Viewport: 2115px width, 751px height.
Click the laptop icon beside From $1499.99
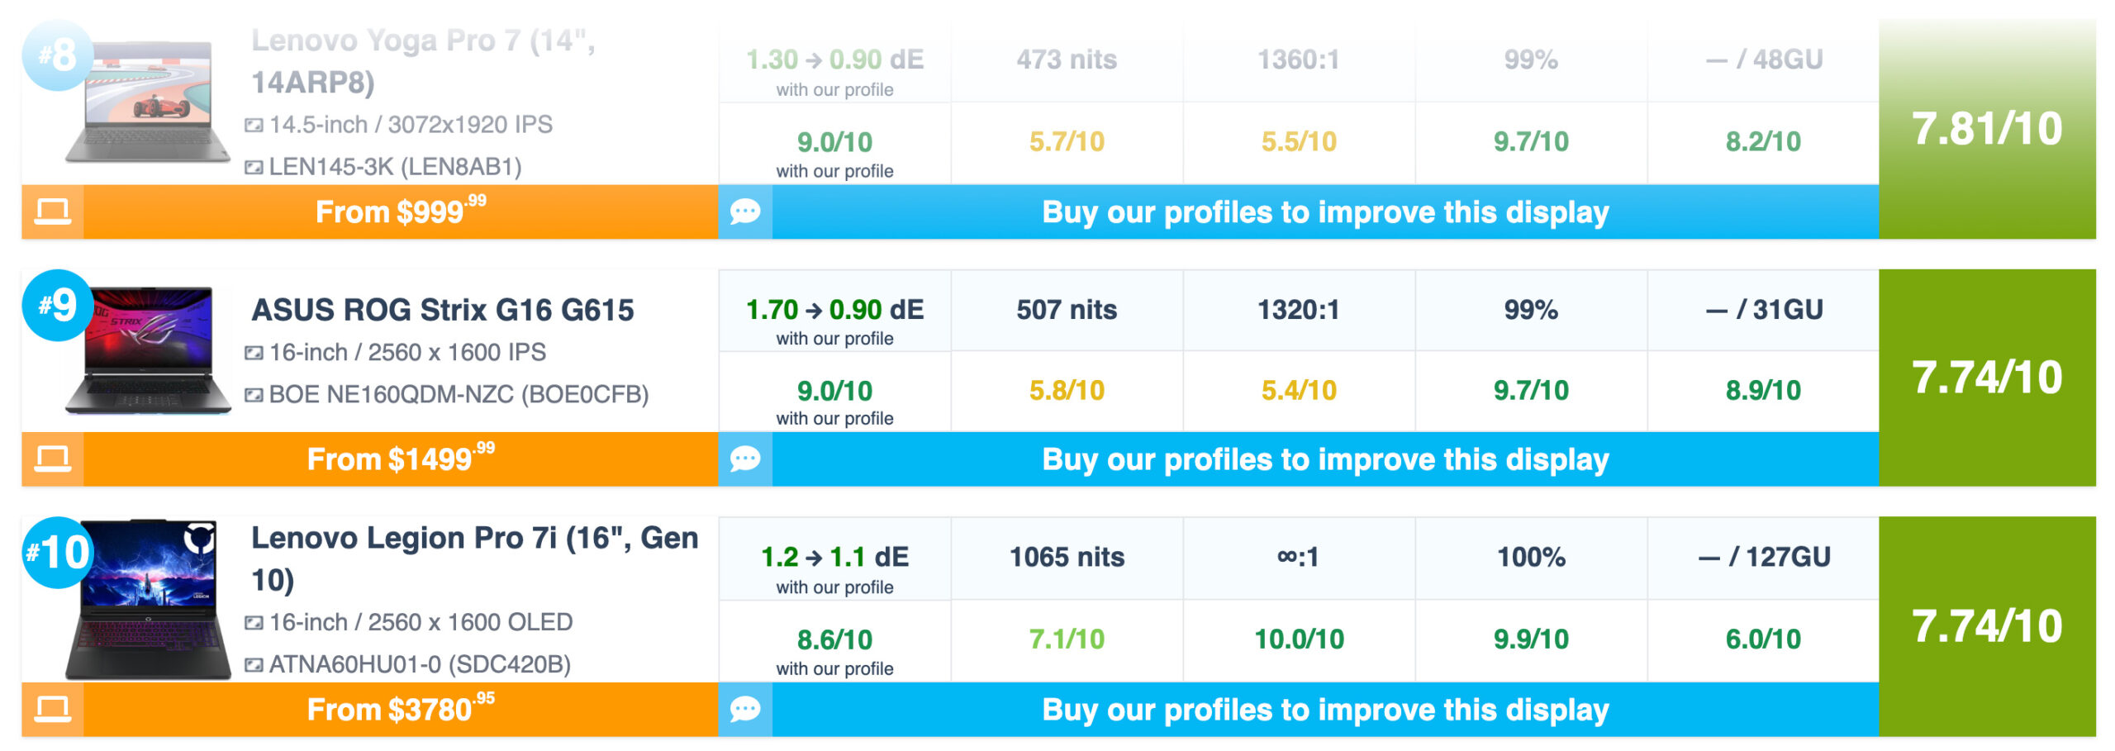coord(52,459)
